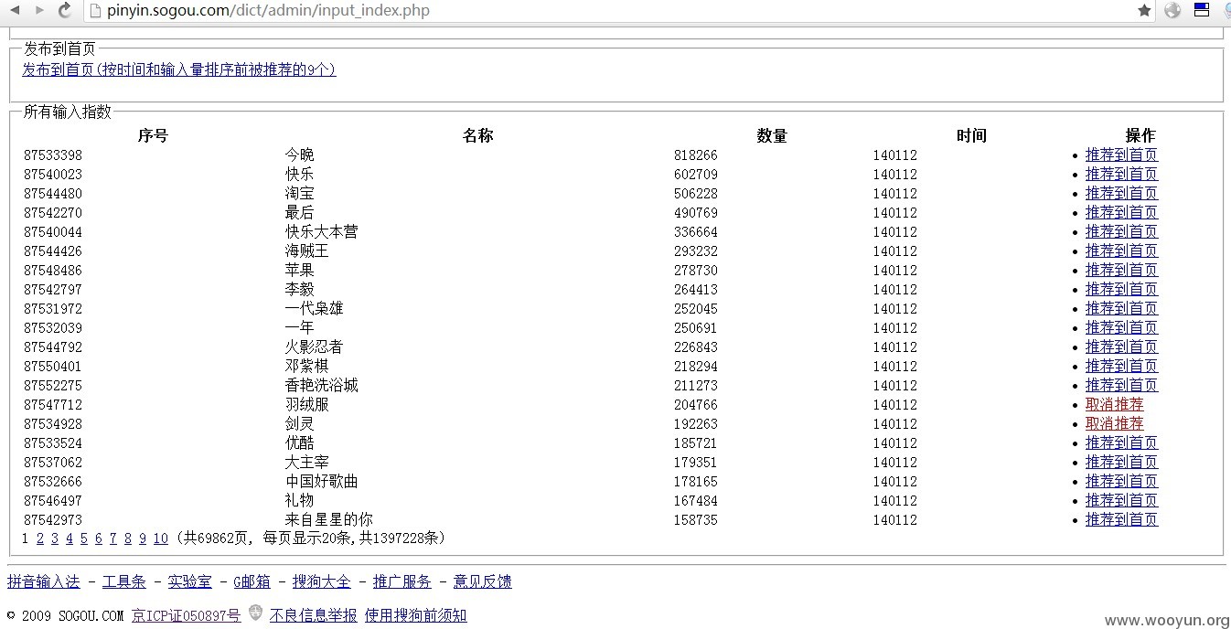1231x629 pixels.
Task: Recommend 大主宰 to homepage
Action: [1121, 462]
